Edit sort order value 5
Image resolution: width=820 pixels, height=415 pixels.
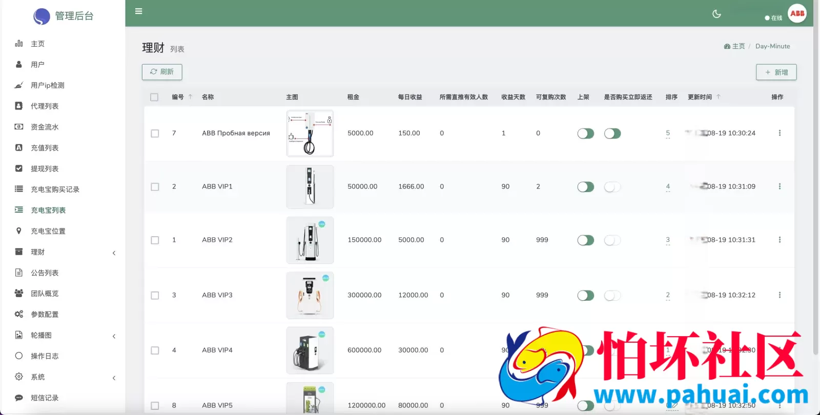click(668, 133)
